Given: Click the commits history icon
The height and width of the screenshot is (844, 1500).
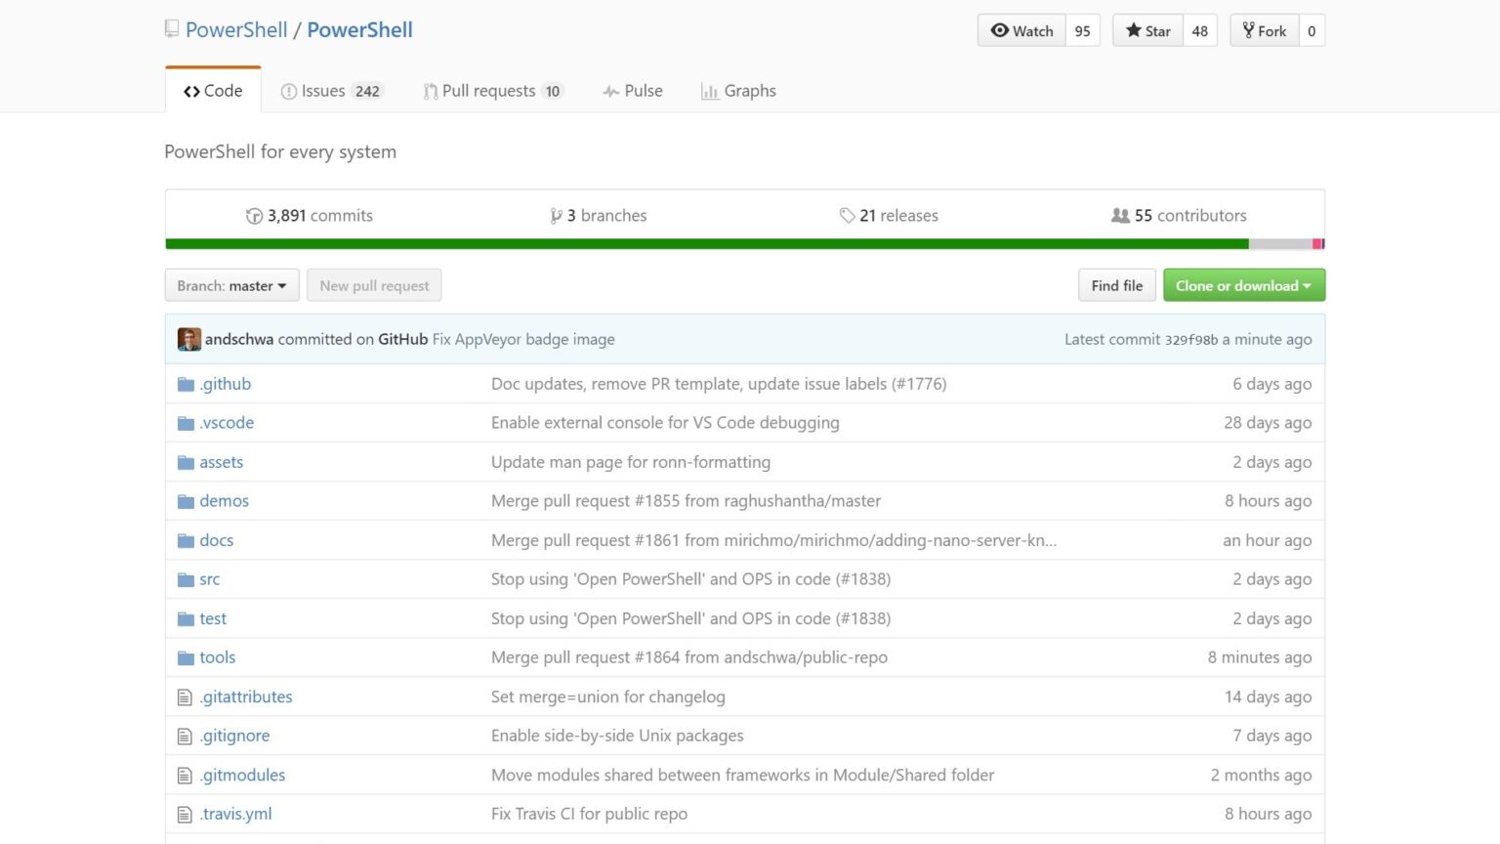Looking at the screenshot, I should coord(254,216).
